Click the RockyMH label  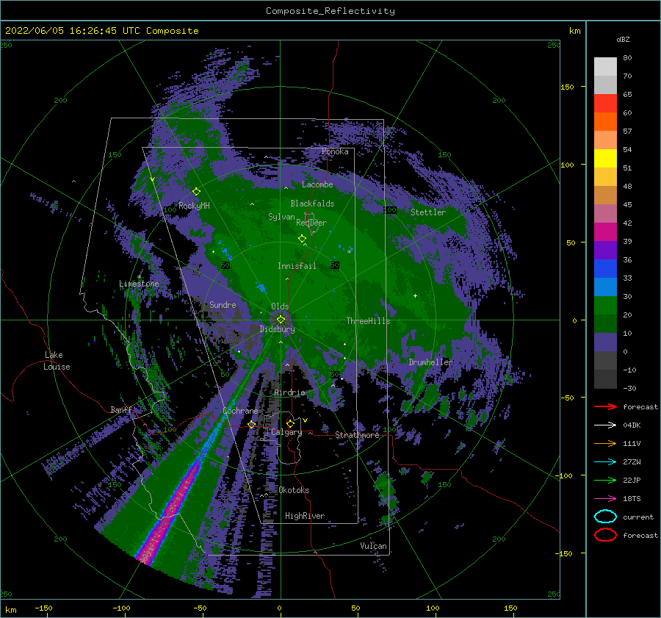194,206
